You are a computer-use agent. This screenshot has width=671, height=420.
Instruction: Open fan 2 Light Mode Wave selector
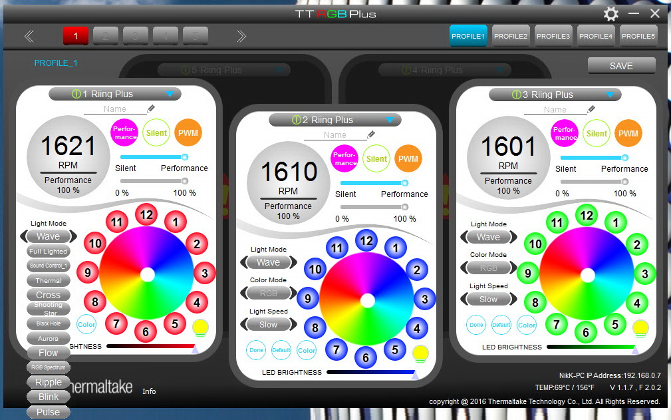[x=268, y=262]
